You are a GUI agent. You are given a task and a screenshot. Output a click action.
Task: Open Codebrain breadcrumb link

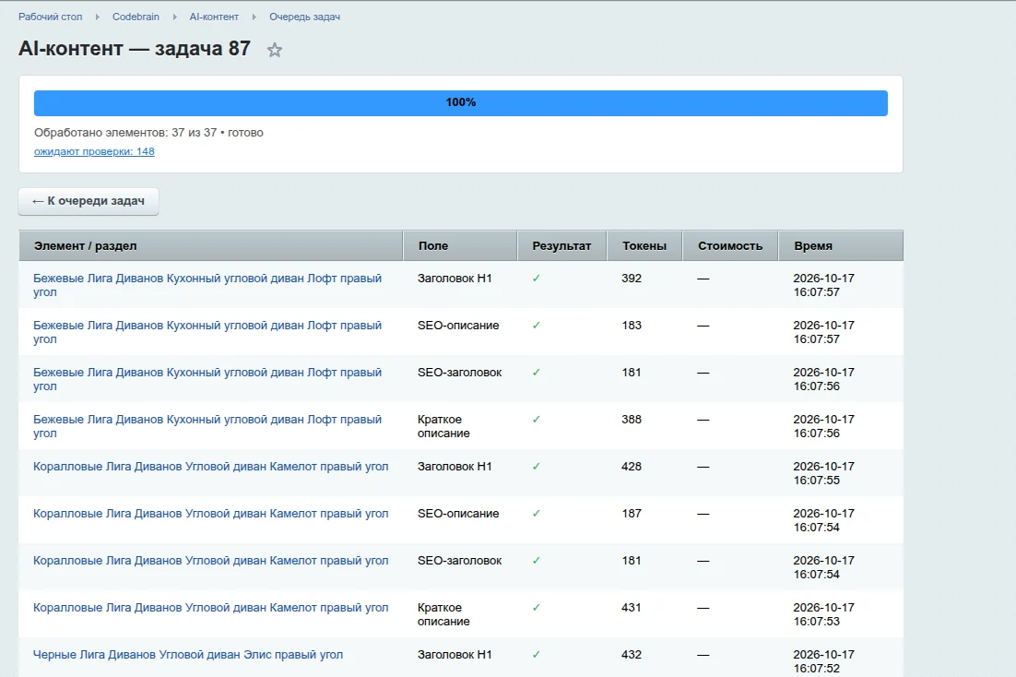point(136,17)
